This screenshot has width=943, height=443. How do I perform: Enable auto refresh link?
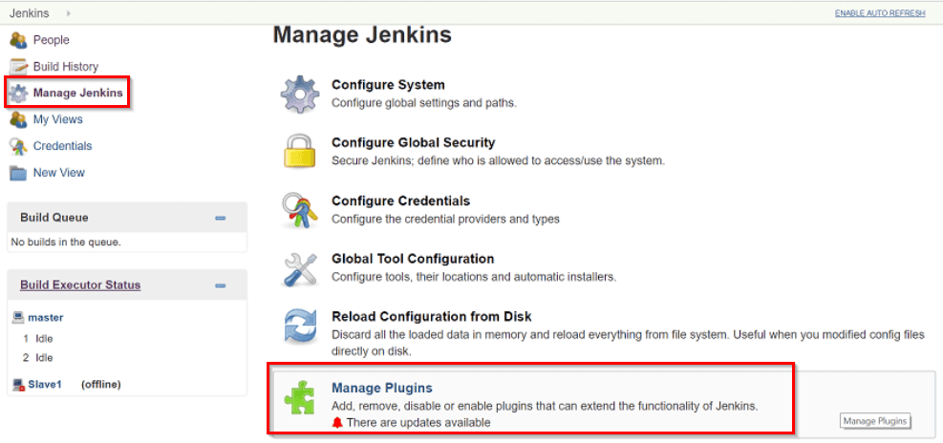pyautogui.click(x=880, y=13)
